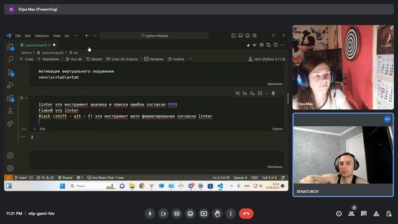The width and height of the screenshot is (398, 224).
Task: Open Chrome from the Windows taskbar
Action: [x=142, y=186]
